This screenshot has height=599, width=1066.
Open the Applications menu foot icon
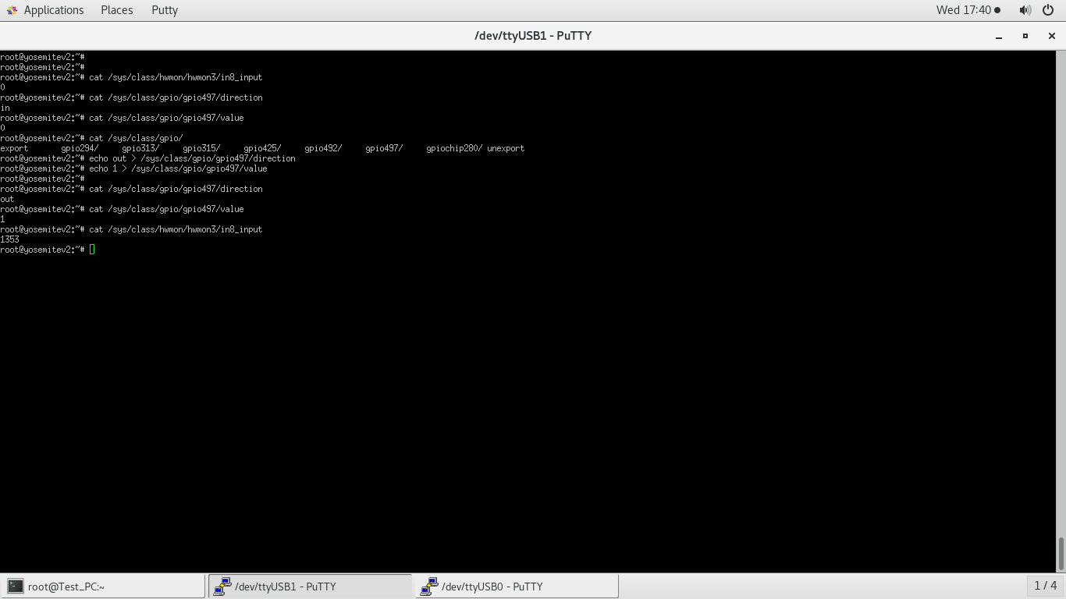[12, 10]
